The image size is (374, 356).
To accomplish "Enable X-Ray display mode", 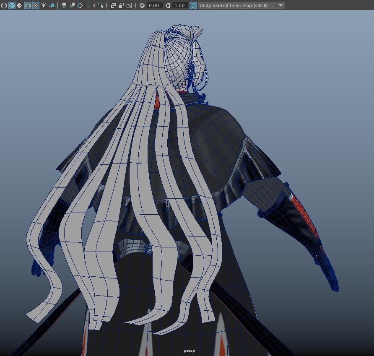I will click(113, 5).
